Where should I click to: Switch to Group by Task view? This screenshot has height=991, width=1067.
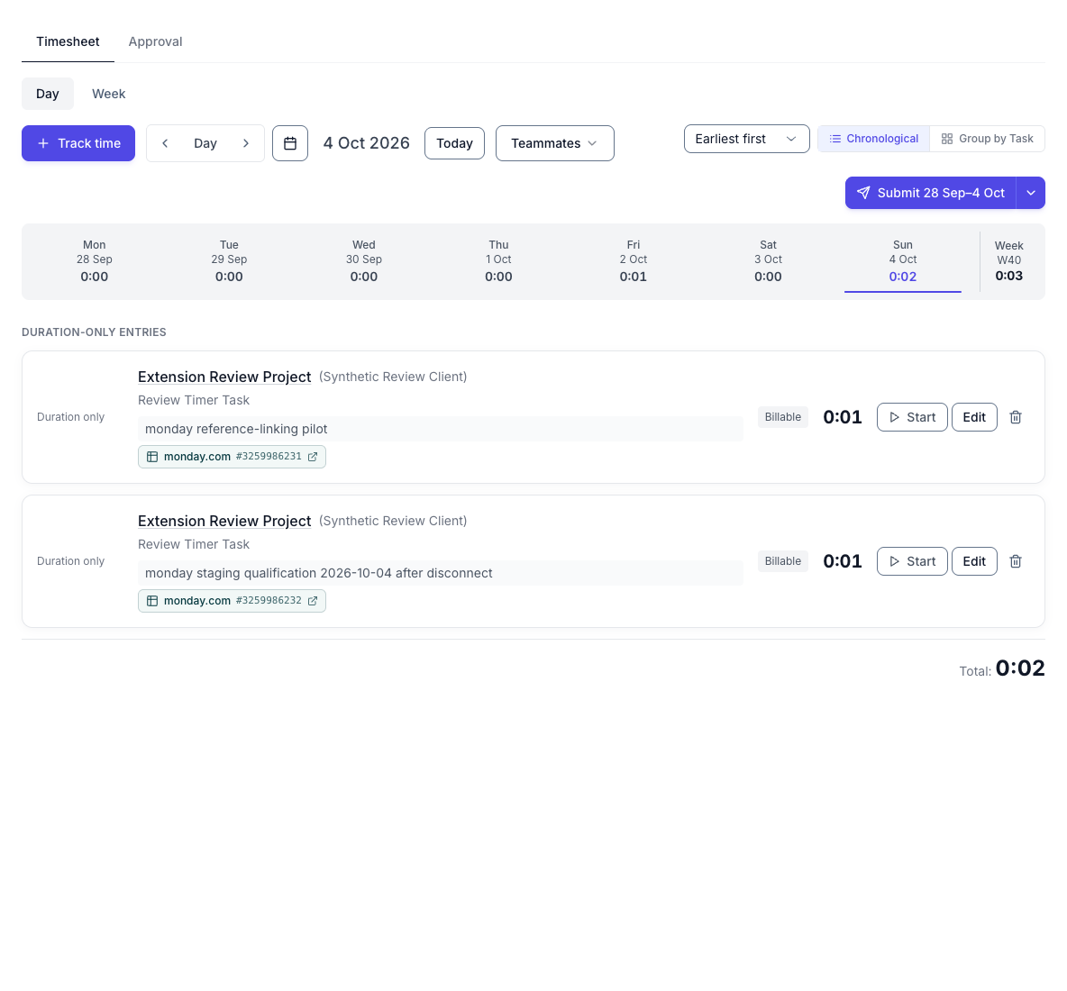[987, 139]
